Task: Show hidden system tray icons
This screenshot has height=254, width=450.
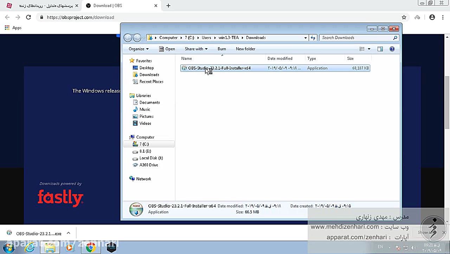Action: [390, 247]
